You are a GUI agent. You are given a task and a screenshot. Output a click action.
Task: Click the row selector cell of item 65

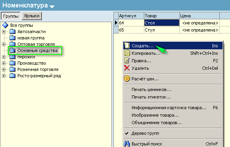click(116, 30)
